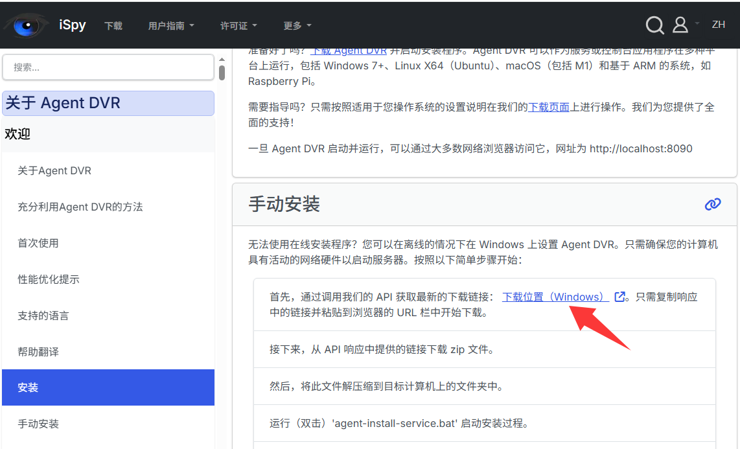Click the external-link icon after 下载位置（Windows）
Screen dimensions: 740x449
[619, 296]
